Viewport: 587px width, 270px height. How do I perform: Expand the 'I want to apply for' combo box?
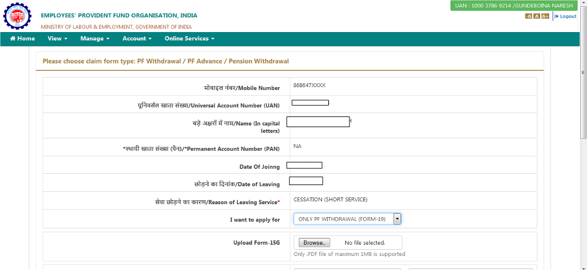(347, 219)
